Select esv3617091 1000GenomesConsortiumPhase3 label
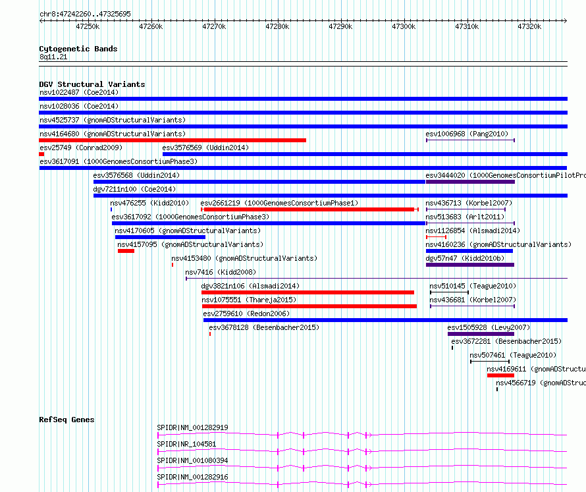This screenshot has width=586, height=492. (119, 161)
